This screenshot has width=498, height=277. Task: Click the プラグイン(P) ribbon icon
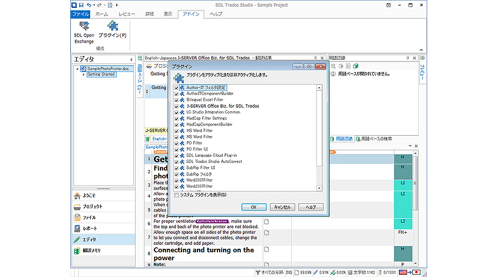[x=112, y=29]
